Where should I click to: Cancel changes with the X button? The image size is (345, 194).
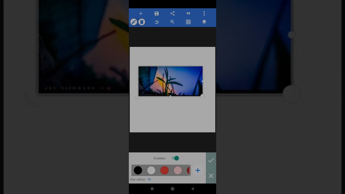point(211,176)
